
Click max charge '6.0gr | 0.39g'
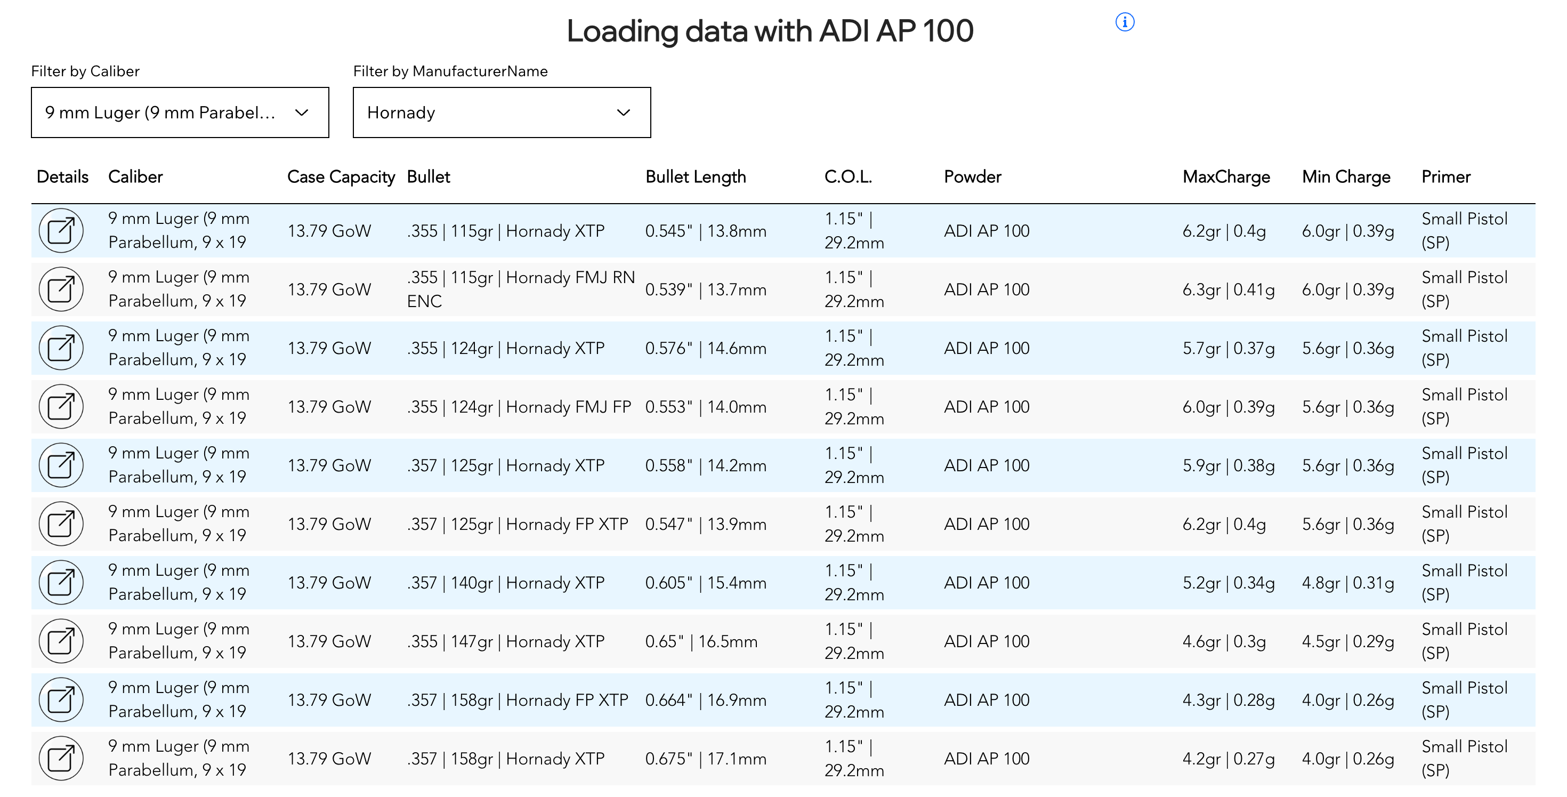coord(1229,407)
